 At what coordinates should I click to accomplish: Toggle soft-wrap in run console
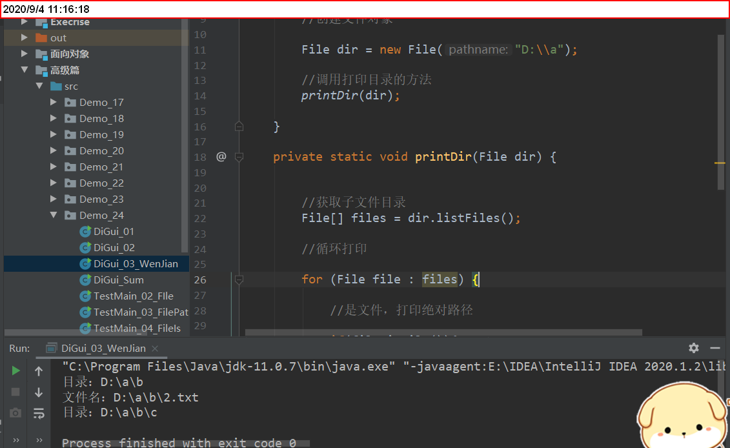39,413
